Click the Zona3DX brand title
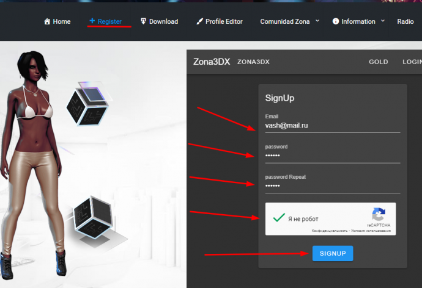 [212, 62]
